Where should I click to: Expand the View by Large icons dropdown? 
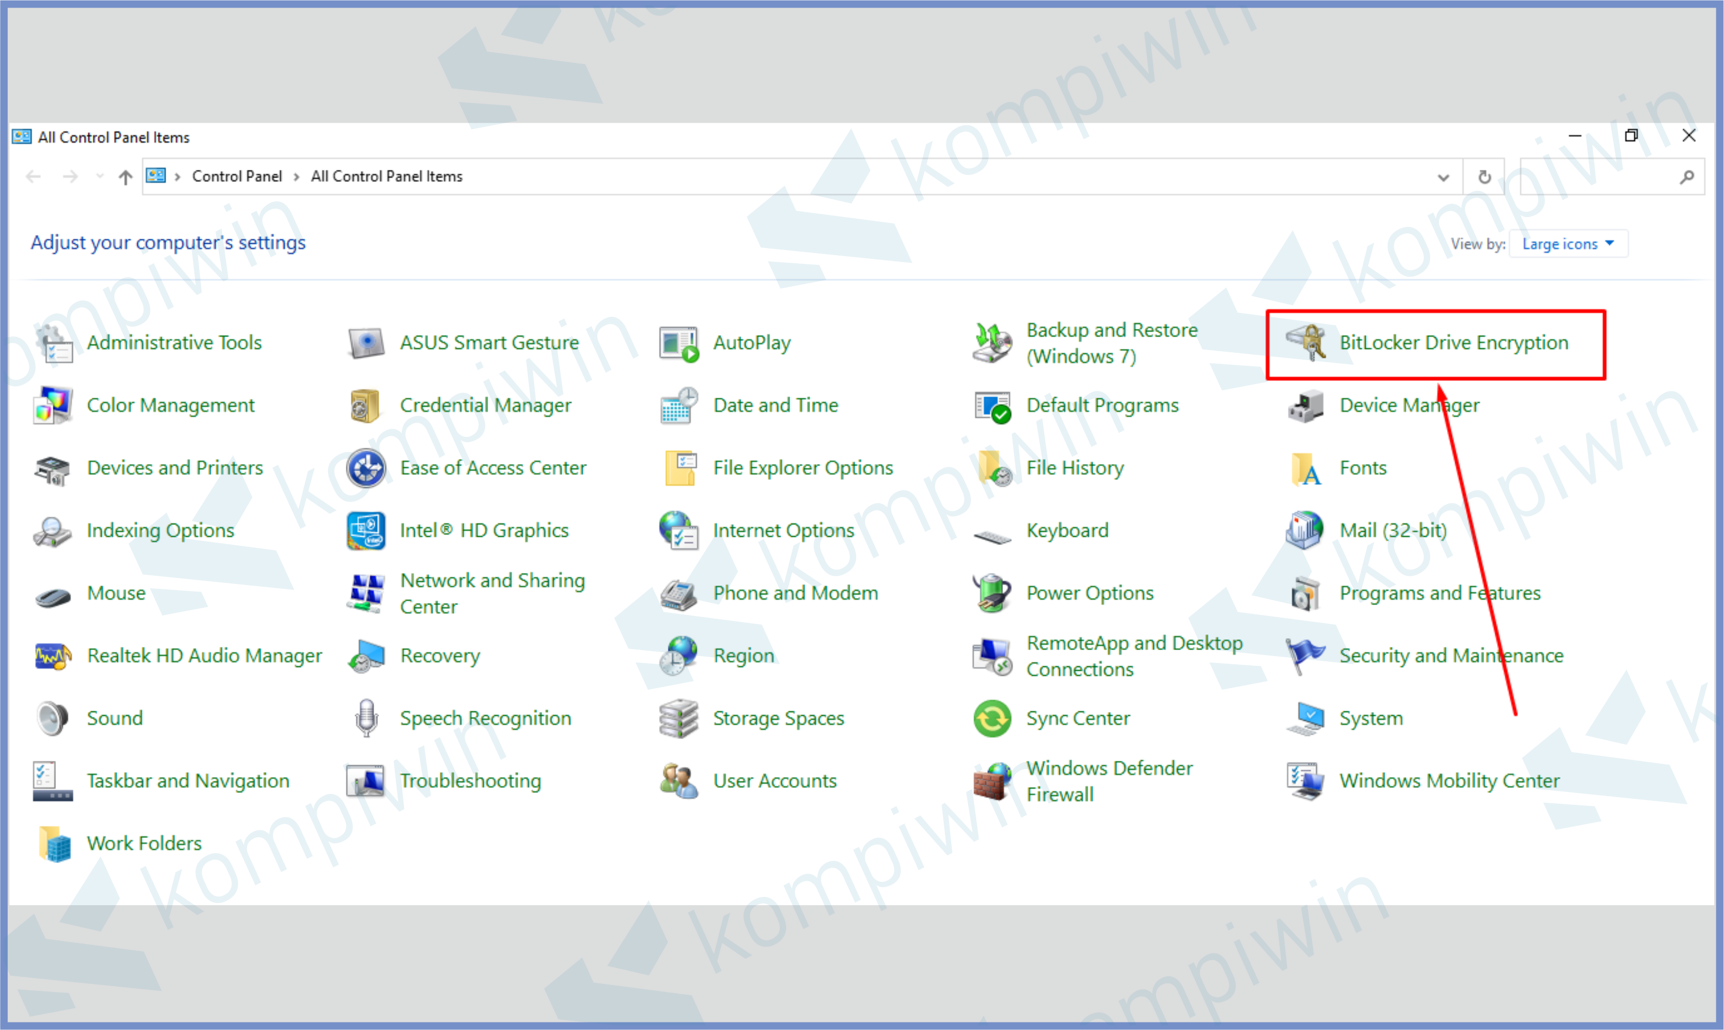tap(1568, 244)
